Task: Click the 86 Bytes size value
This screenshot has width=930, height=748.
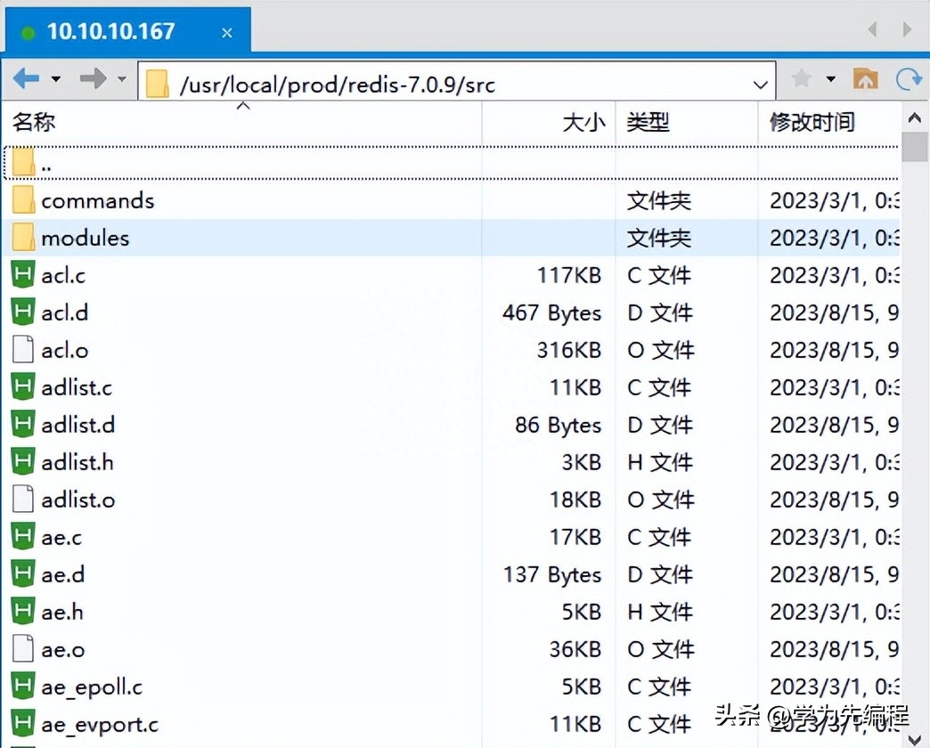Action: pos(559,425)
